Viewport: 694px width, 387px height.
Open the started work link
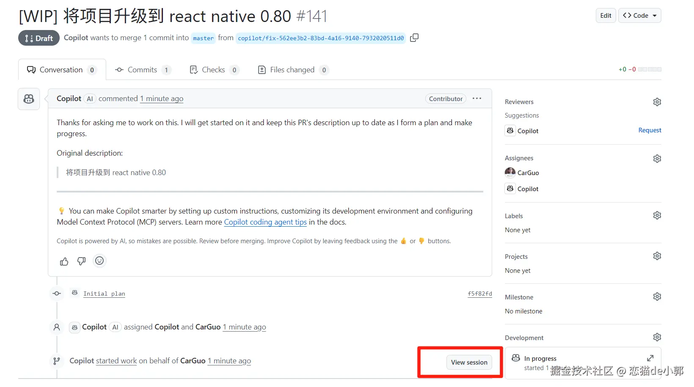click(116, 361)
